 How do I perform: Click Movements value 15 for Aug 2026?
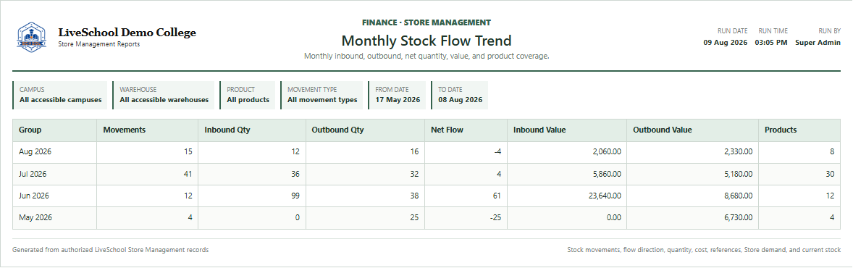[148, 153]
